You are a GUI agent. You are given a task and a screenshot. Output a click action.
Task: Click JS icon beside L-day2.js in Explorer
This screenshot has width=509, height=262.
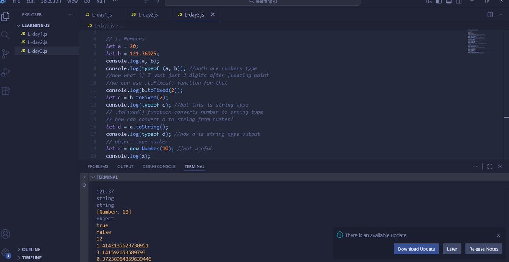point(23,42)
